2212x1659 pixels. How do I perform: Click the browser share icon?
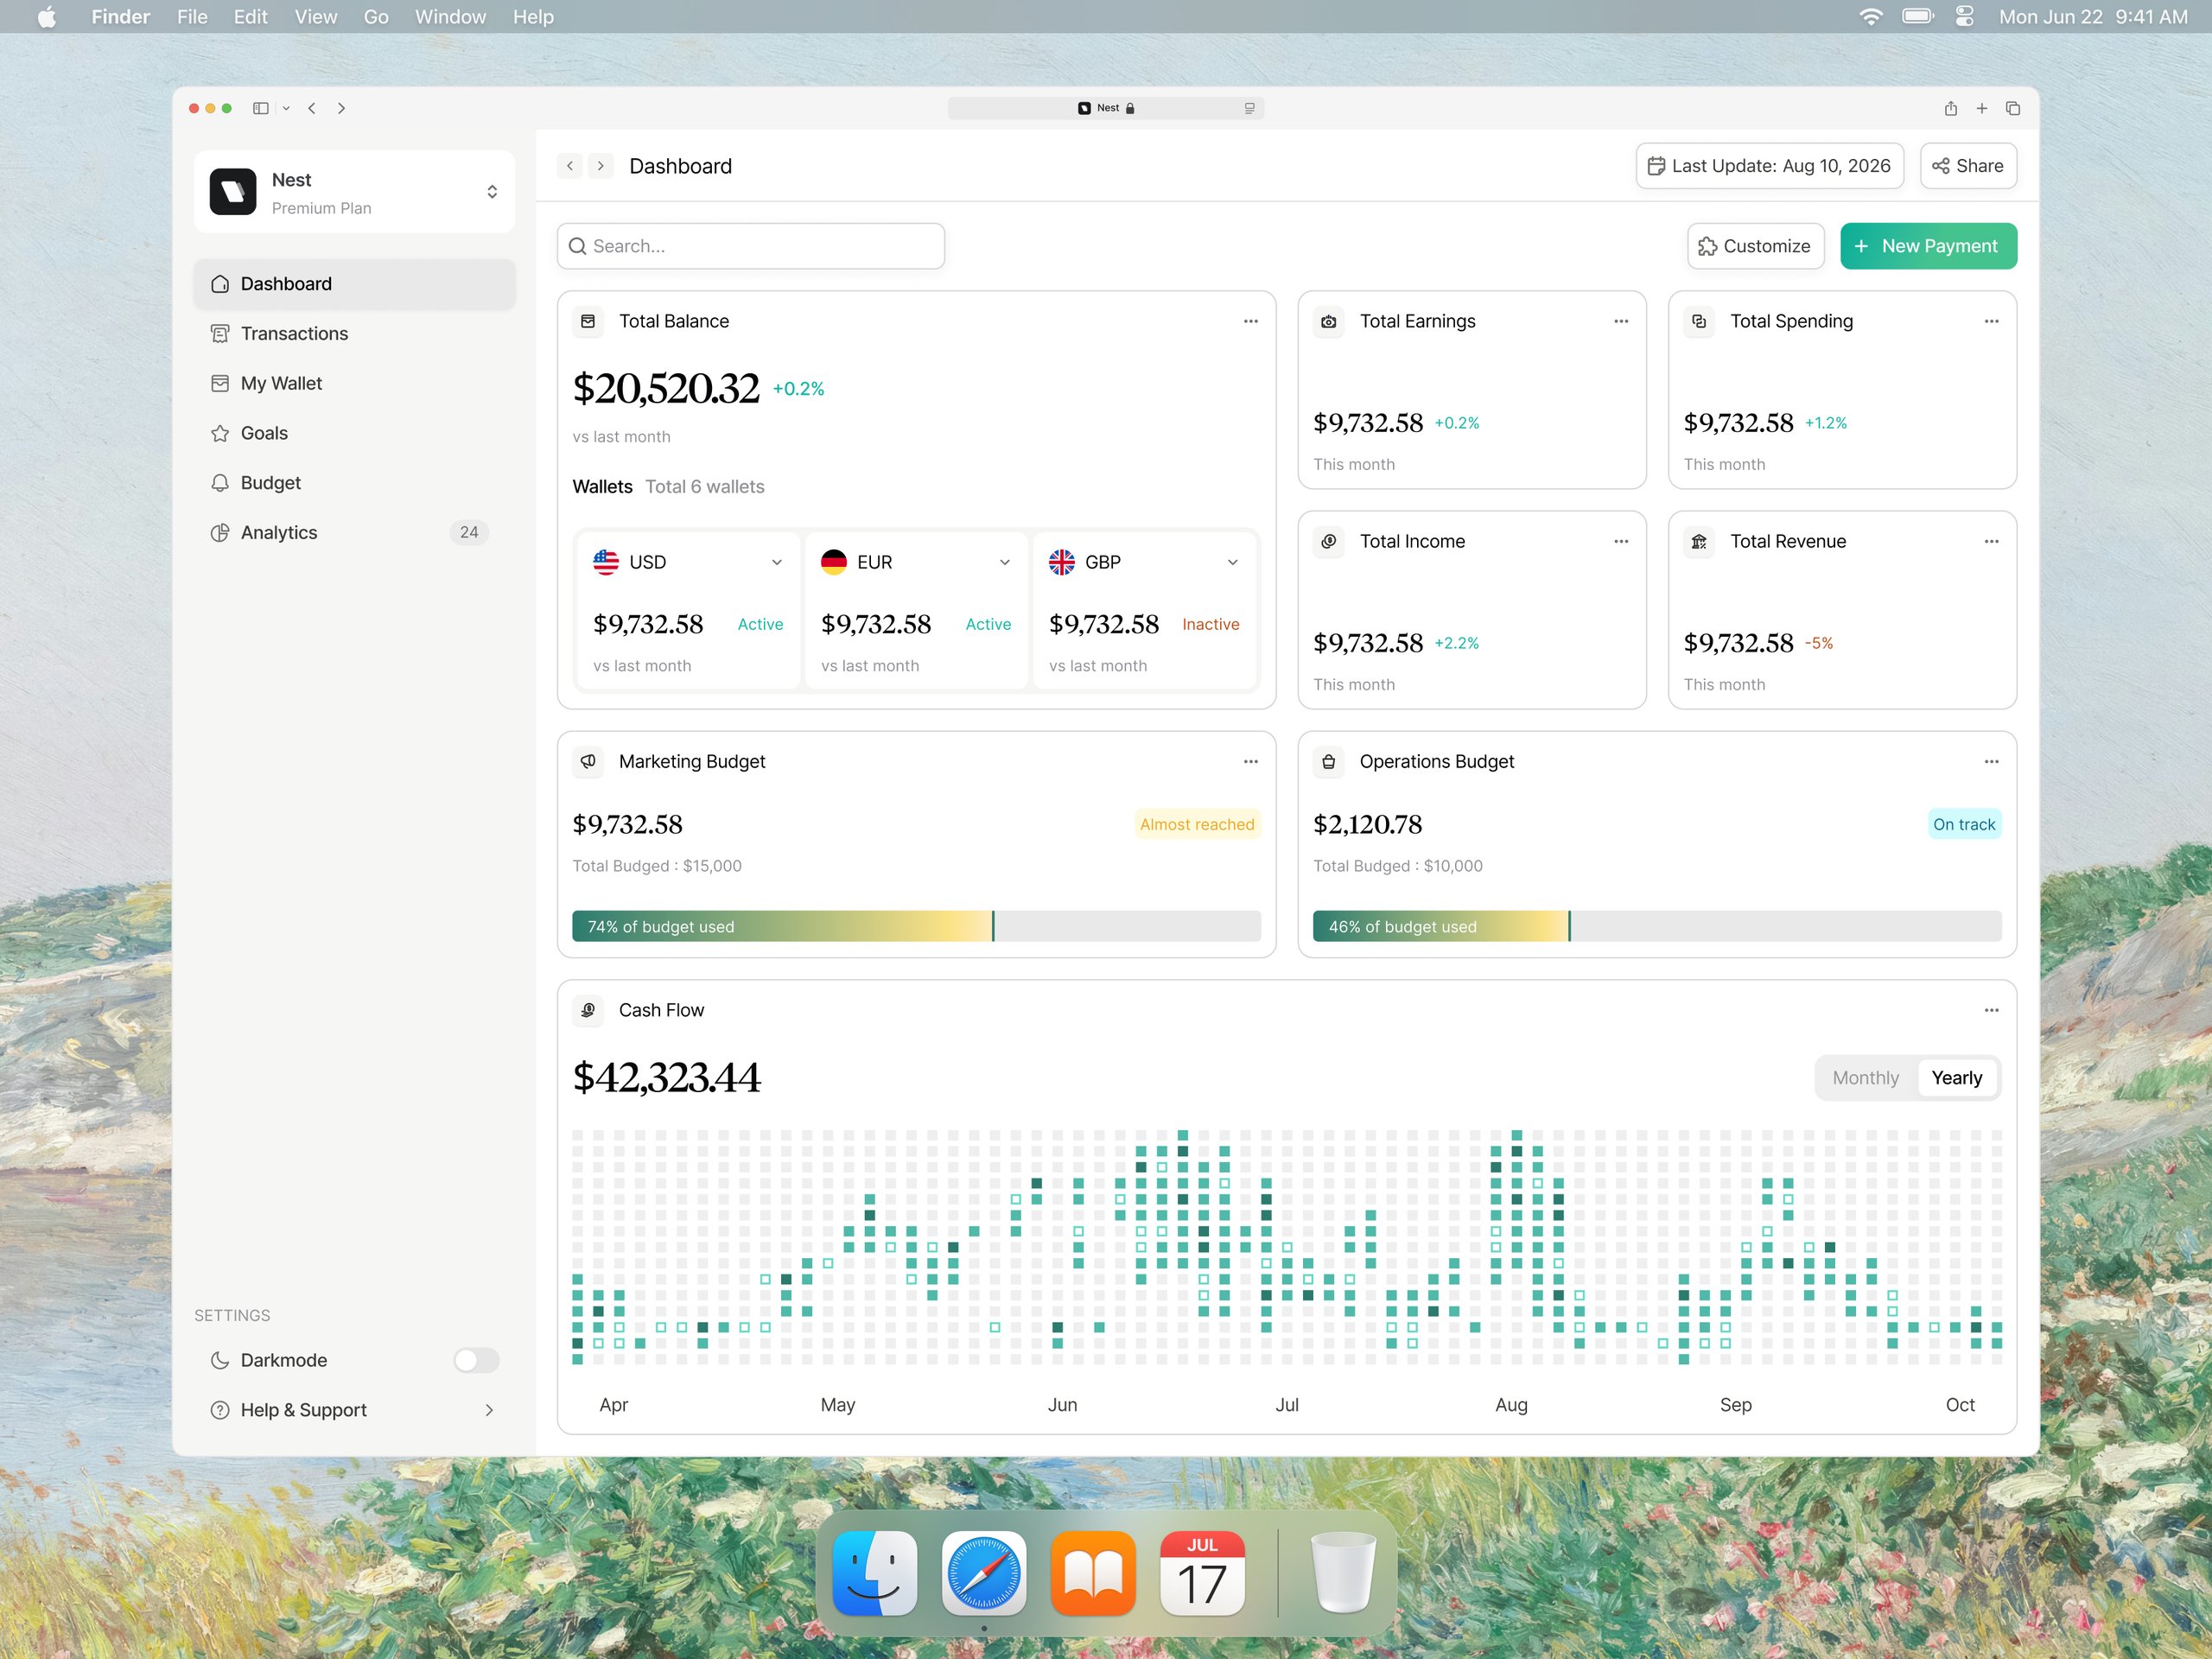pyautogui.click(x=1950, y=108)
